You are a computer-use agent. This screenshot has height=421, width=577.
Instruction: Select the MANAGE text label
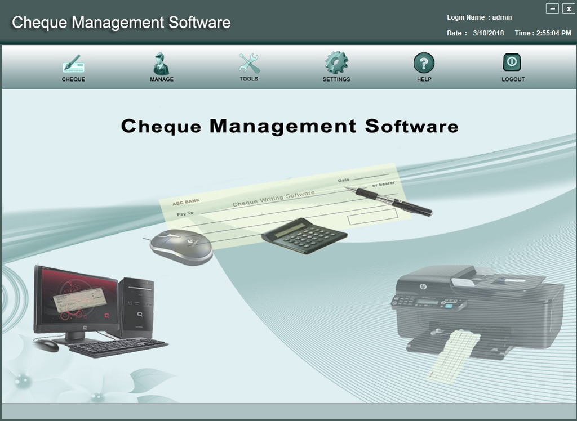pyautogui.click(x=162, y=79)
